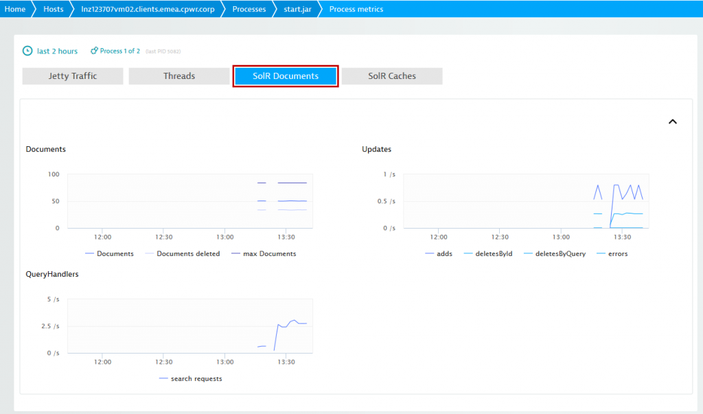The image size is (703, 414).
Task: Toggle the adds series in the legend
Action: pyautogui.click(x=439, y=253)
